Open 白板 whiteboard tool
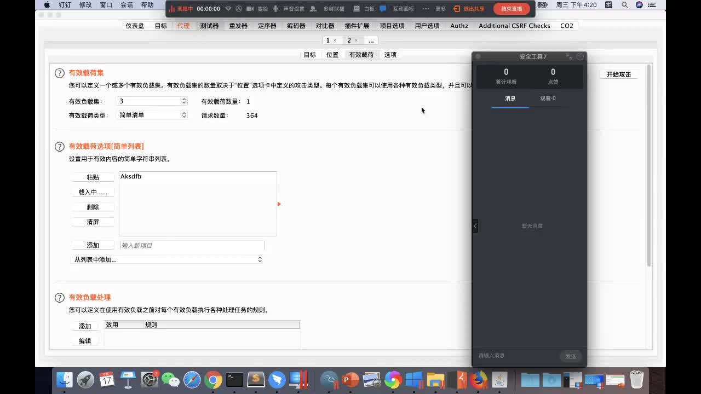701x394 pixels. click(x=364, y=9)
